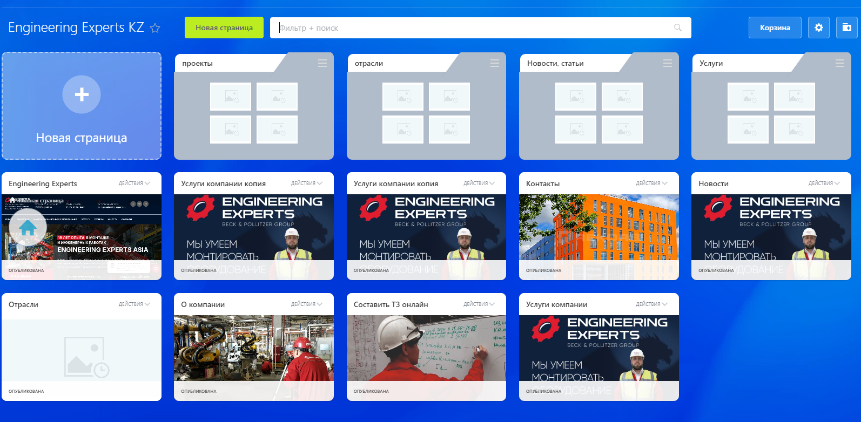Open hamburger menu on отрасли folder
861x422 pixels.
pos(495,63)
